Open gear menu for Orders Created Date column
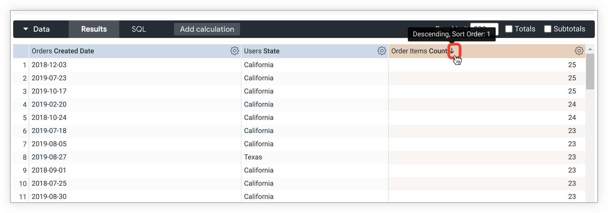The width and height of the screenshot is (608, 213). 234,51
